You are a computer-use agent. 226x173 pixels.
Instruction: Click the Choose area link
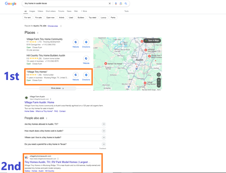tap(53, 26)
